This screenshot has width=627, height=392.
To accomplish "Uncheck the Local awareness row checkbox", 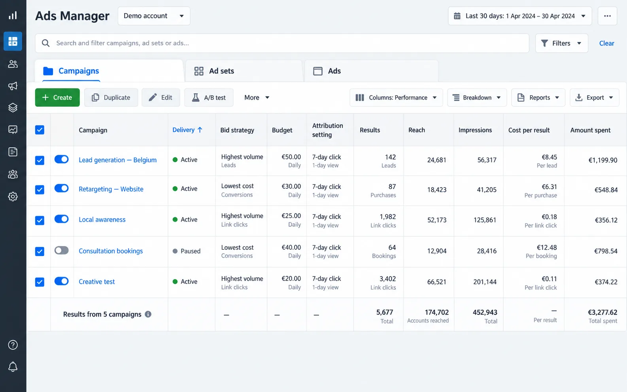I will (x=40, y=220).
